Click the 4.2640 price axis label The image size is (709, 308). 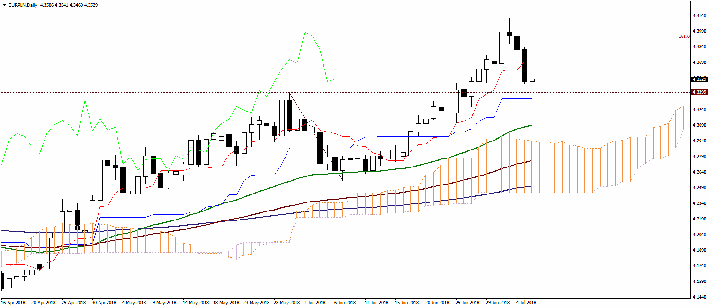[699, 172]
